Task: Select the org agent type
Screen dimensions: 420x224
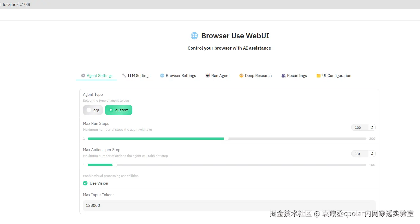Action: point(93,110)
